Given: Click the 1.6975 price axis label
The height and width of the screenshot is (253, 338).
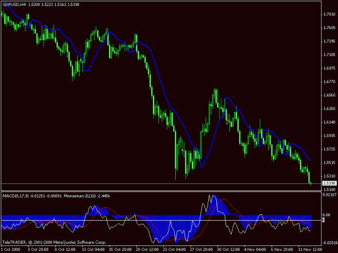Looking at the screenshot, I should 329,69.
